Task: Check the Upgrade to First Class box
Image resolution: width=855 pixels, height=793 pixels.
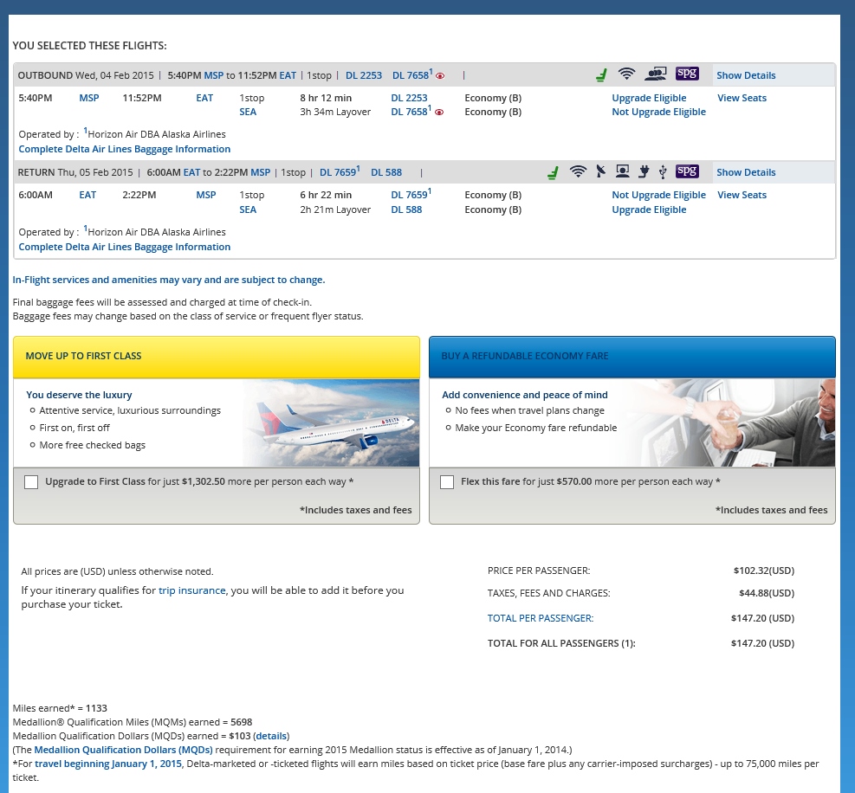Action: [x=31, y=482]
